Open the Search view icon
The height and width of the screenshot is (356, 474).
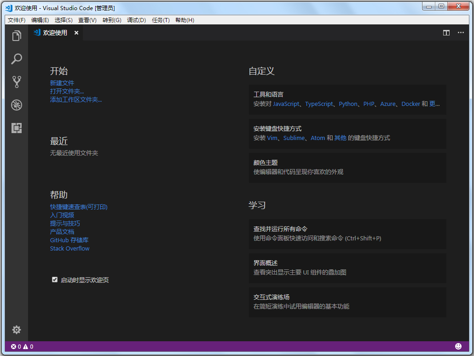click(x=17, y=59)
